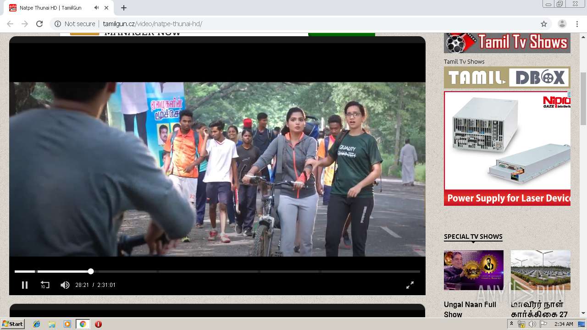Switch to Chrome taskbar button
This screenshot has height=330, width=587.
[83, 324]
